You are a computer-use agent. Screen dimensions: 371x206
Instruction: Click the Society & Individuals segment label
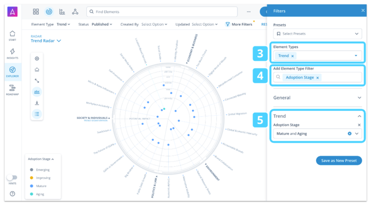click(92, 118)
